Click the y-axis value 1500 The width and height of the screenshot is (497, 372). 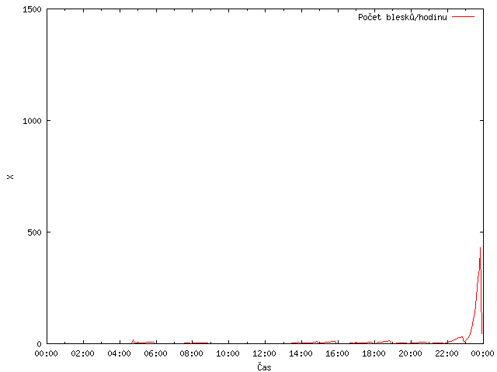pos(32,9)
